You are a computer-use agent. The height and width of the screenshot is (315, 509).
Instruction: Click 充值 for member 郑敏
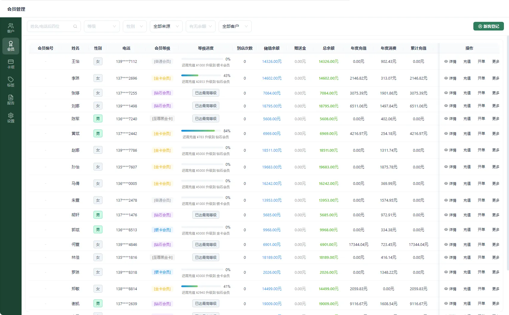tap(467, 289)
